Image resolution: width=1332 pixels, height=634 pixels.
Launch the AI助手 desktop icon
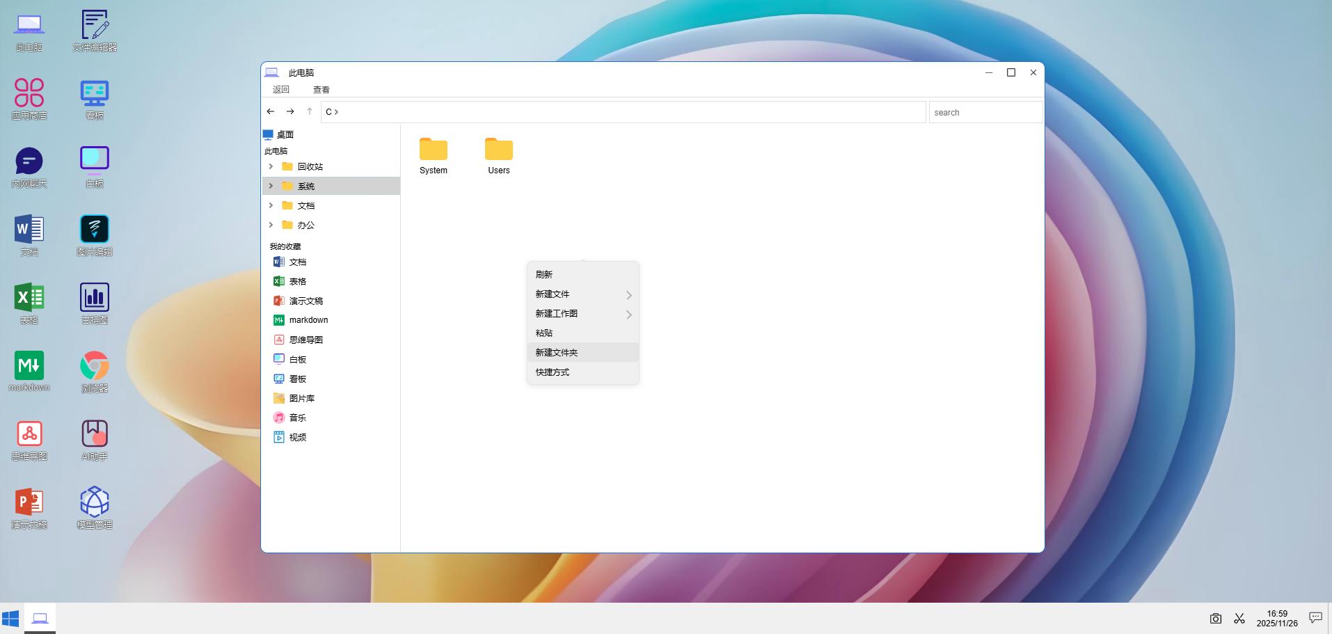coord(95,440)
